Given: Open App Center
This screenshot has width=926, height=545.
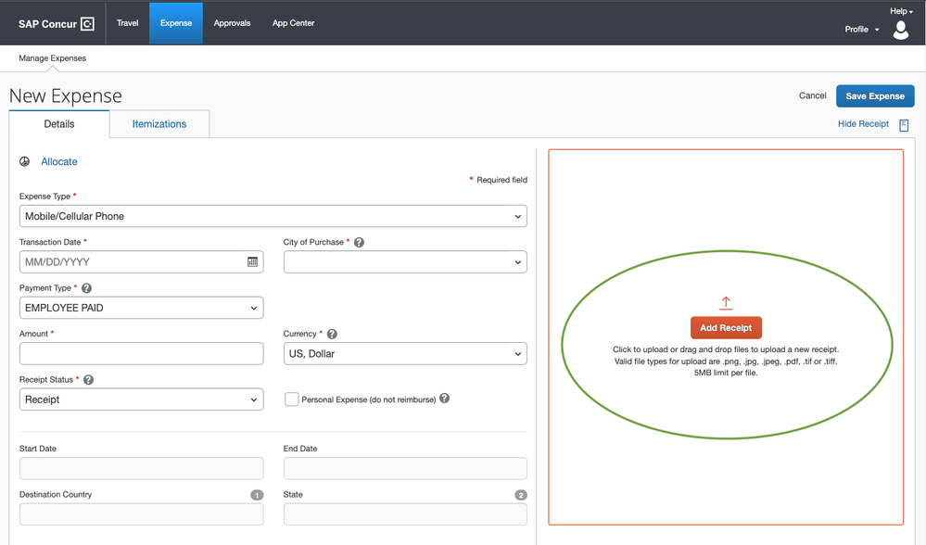Looking at the screenshot, I should tap(294, 23).
